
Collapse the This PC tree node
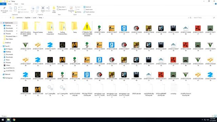coord(2,46)
